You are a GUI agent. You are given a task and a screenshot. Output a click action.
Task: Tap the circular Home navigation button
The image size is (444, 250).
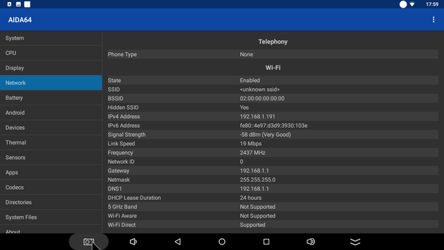222,242
